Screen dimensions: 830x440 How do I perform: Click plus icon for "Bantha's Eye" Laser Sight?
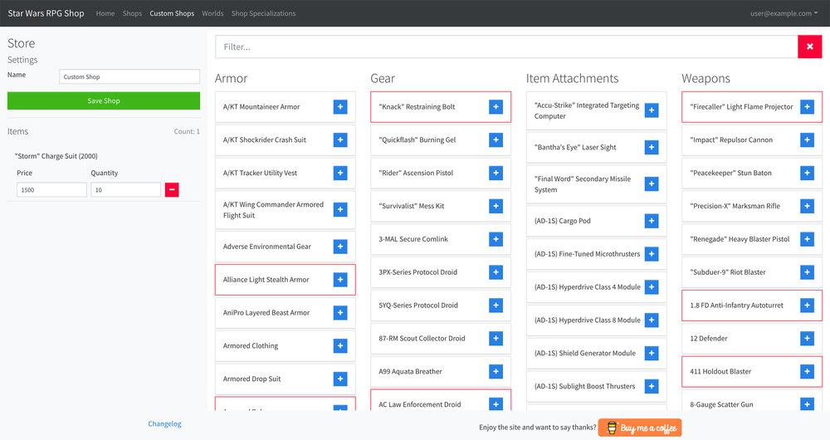tap(652, 147)
